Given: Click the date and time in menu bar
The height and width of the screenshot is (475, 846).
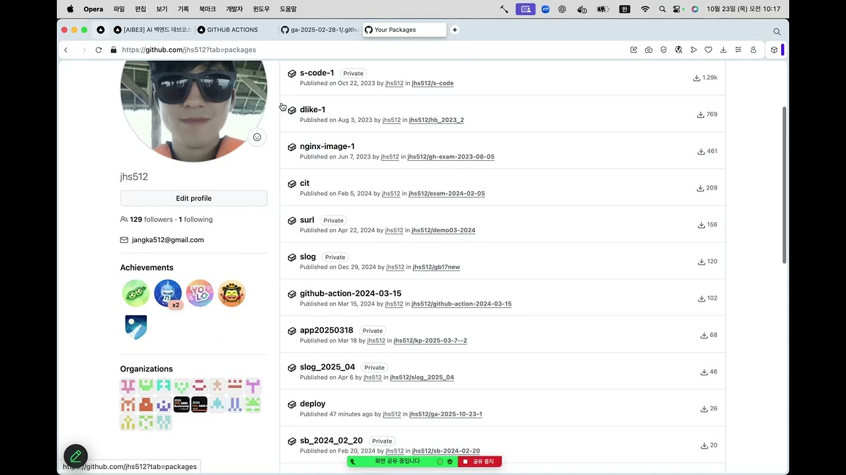Looking at the screenshot, I should pyautogui.click(x=744, y=9).
